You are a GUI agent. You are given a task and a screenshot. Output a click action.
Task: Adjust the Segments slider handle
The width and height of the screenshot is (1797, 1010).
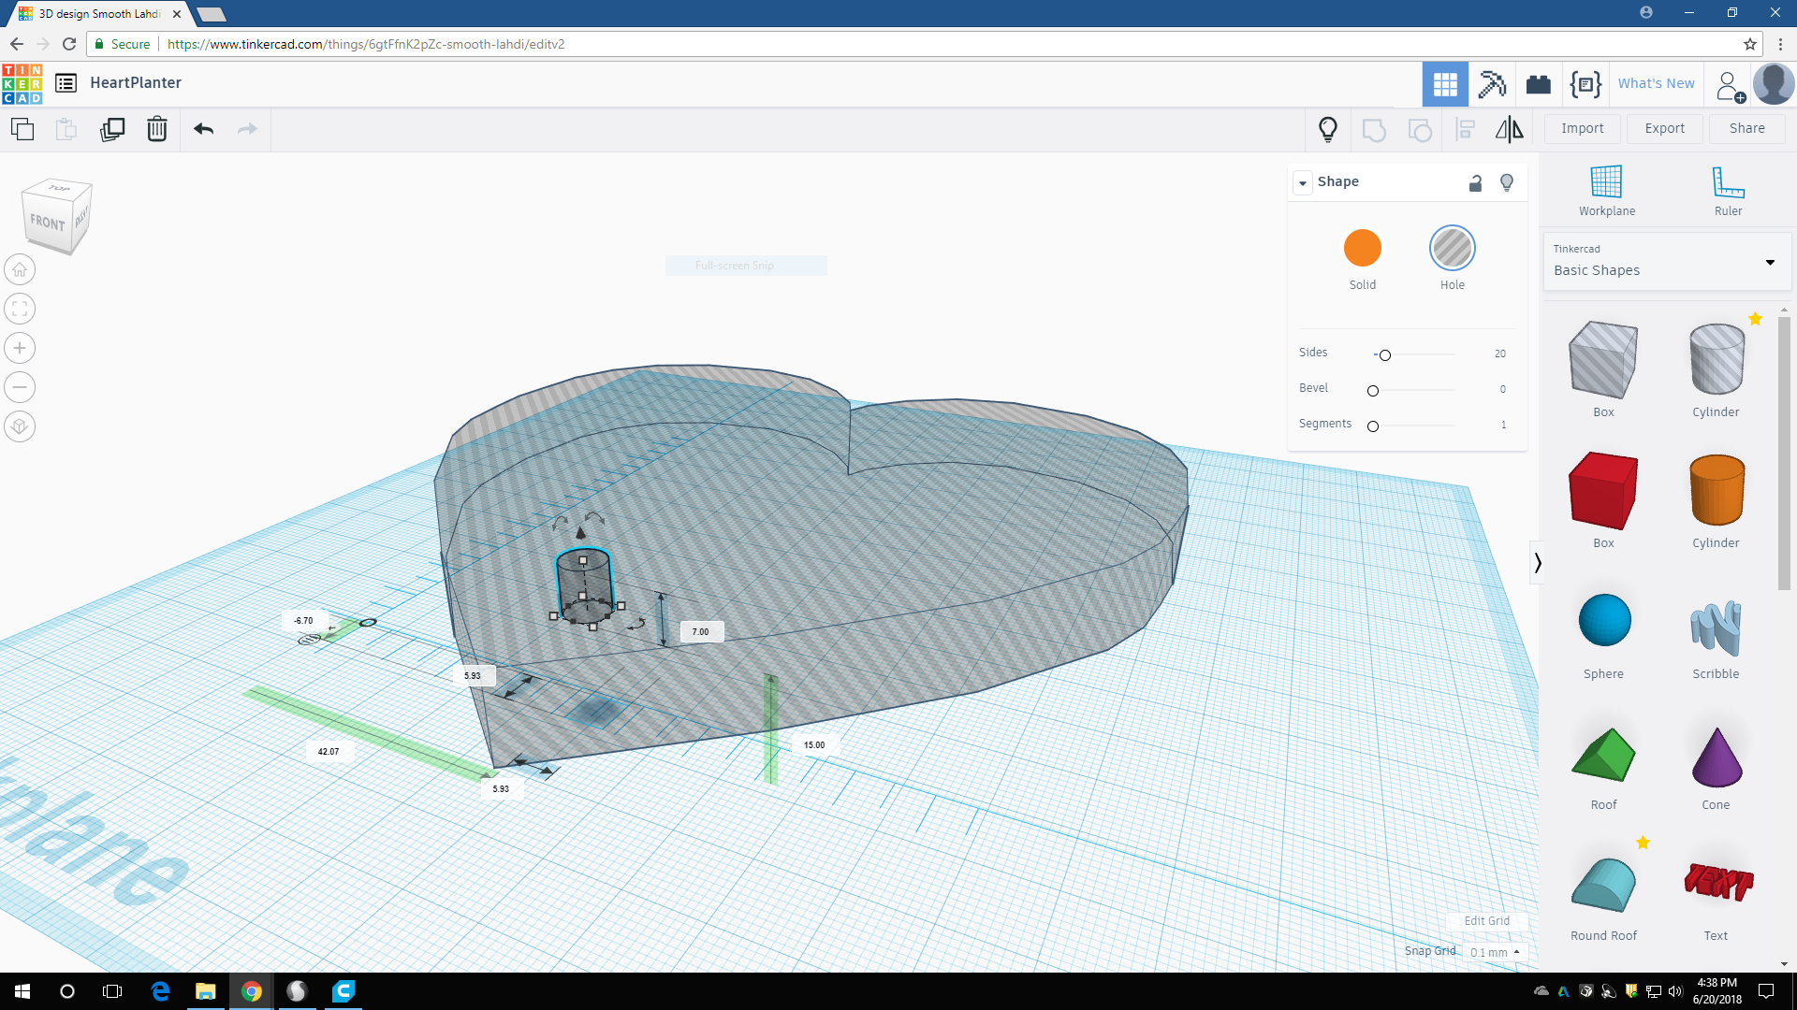(x=1373, y=426)
